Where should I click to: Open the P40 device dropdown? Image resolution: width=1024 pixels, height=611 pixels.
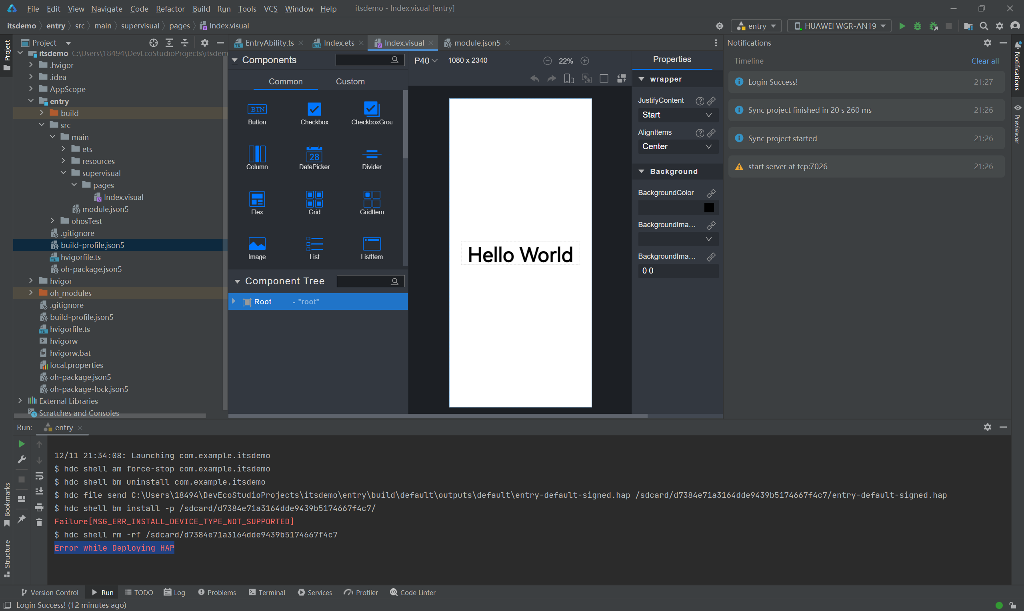(425, 61)
